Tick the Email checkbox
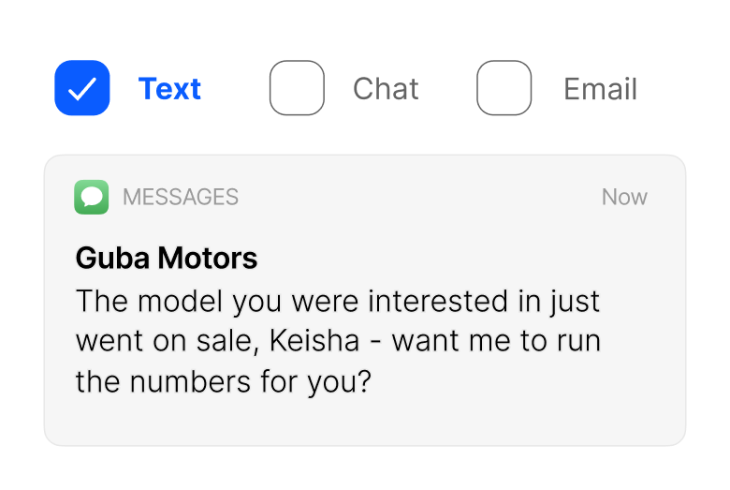The width and height of the screenshot is (730, 490). click(x=504, y=88)
